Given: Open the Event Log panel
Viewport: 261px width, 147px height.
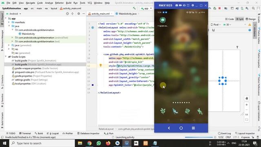Looking at the screenshot, I should click(224, 134).
